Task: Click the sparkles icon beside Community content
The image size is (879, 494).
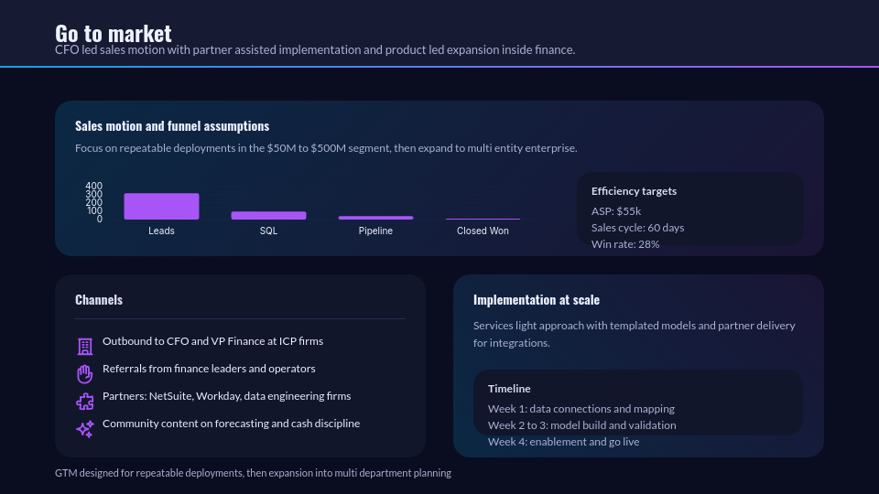Action: point(85,428)
